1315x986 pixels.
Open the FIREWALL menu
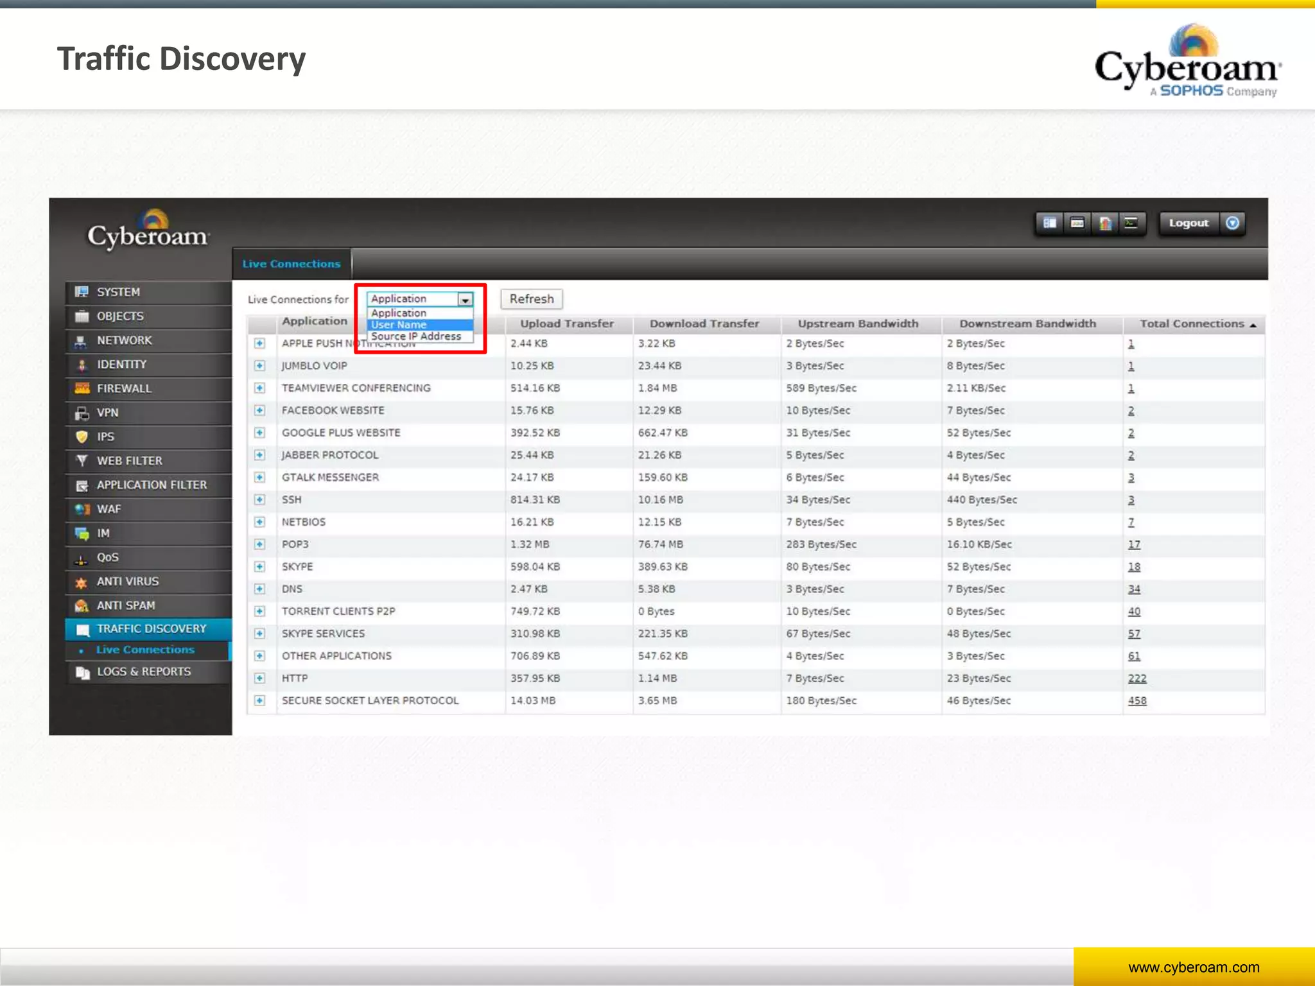pyautogui.click(x=148, y=388)
